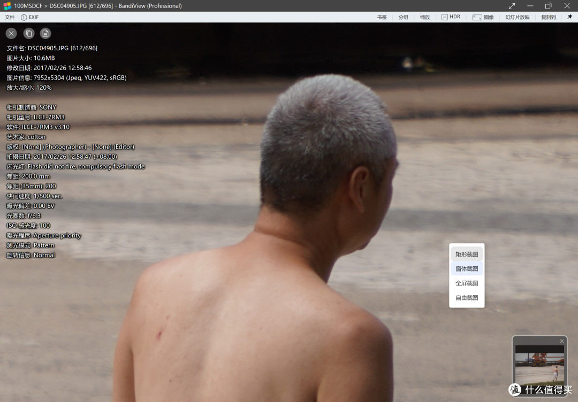This screenshot has width=578, height=402.
Task: Select 自由截图 freeform capture
Action: (x=467, y=297)
